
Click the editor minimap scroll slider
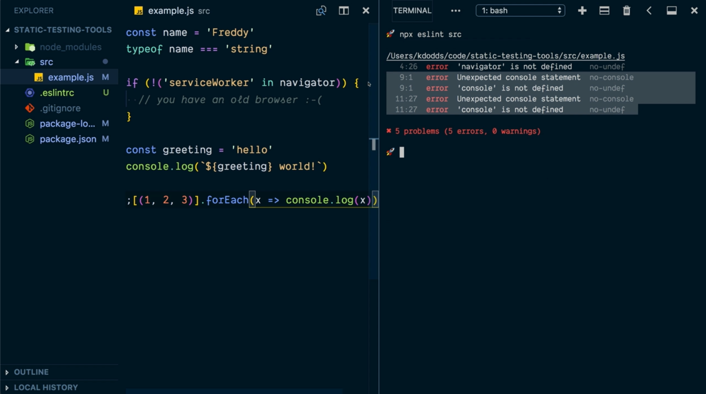click(x=374, y=144)
